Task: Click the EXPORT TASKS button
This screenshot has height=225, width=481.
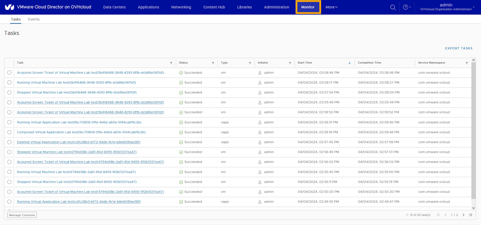Action: pyautogui.click(x=459, y=48)
